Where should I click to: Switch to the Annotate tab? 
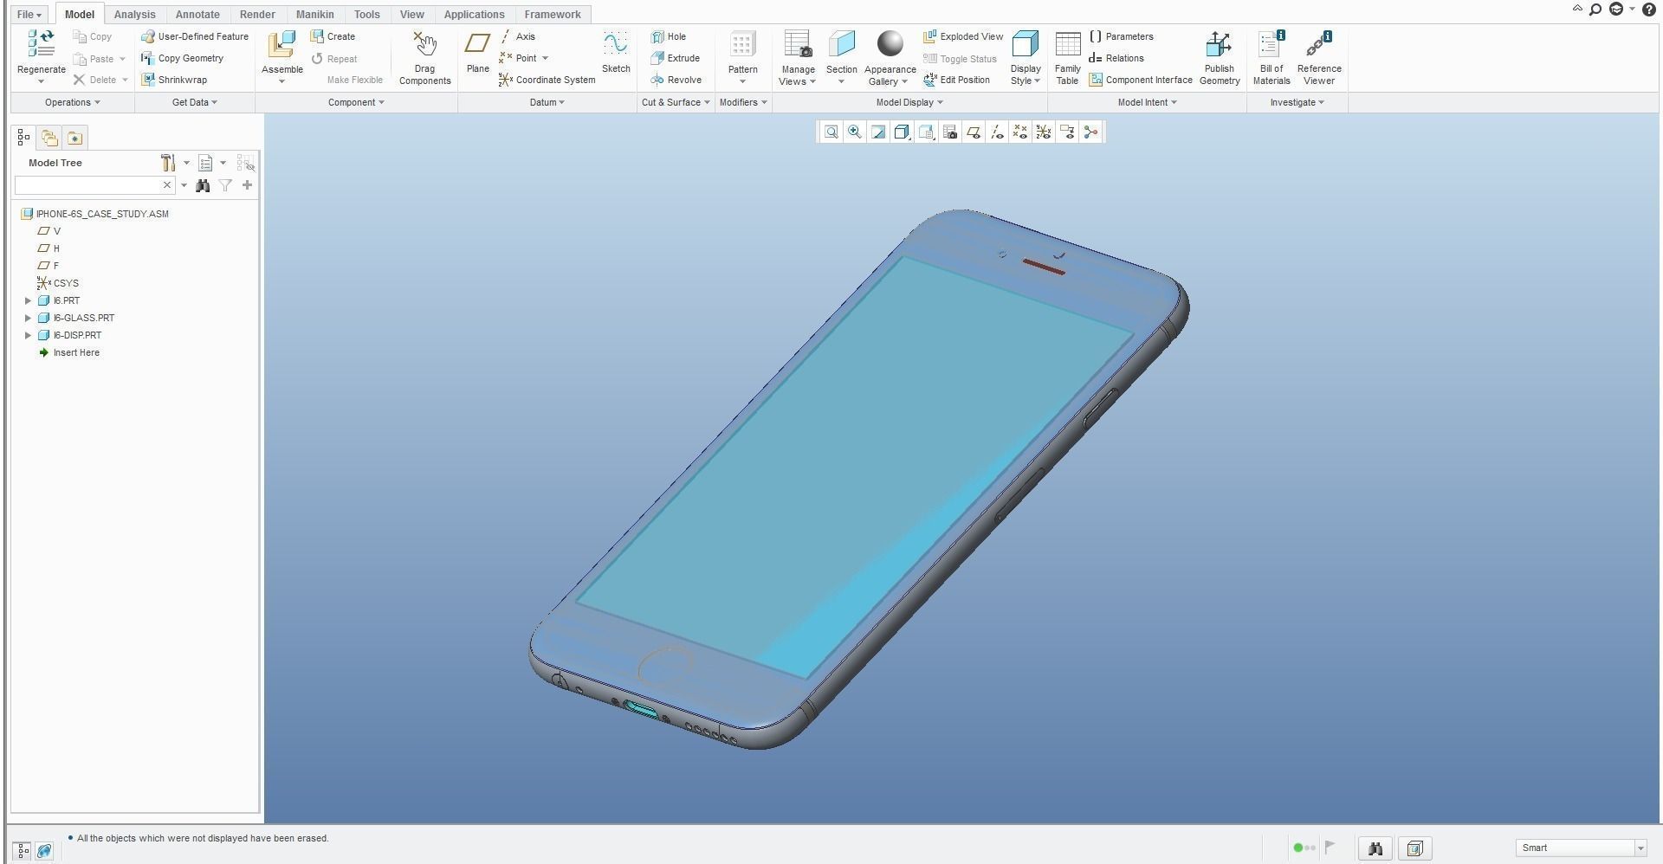click(x=197, y=15)
